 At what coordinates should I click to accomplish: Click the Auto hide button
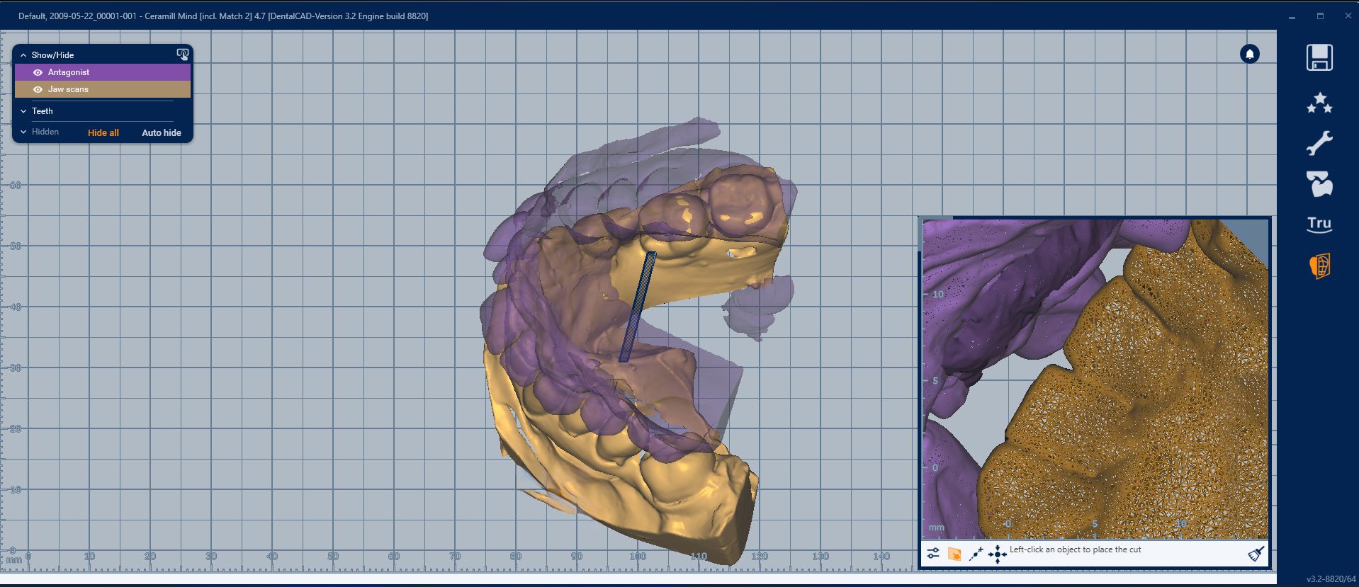161,132
